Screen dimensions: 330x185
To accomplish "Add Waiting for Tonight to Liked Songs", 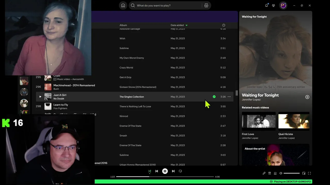I will pos(307,97).
